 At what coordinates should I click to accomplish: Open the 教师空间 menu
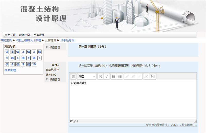24,35
